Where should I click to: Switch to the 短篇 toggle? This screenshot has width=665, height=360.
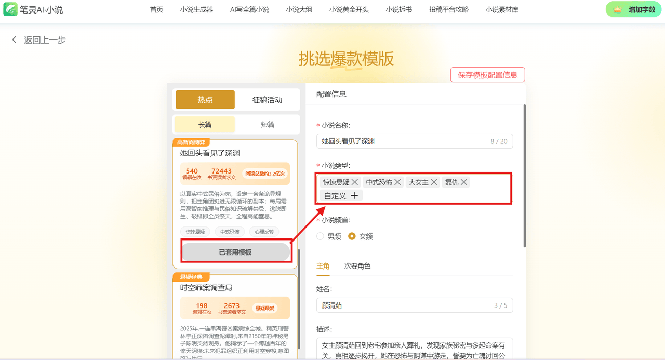coord(268,125)
